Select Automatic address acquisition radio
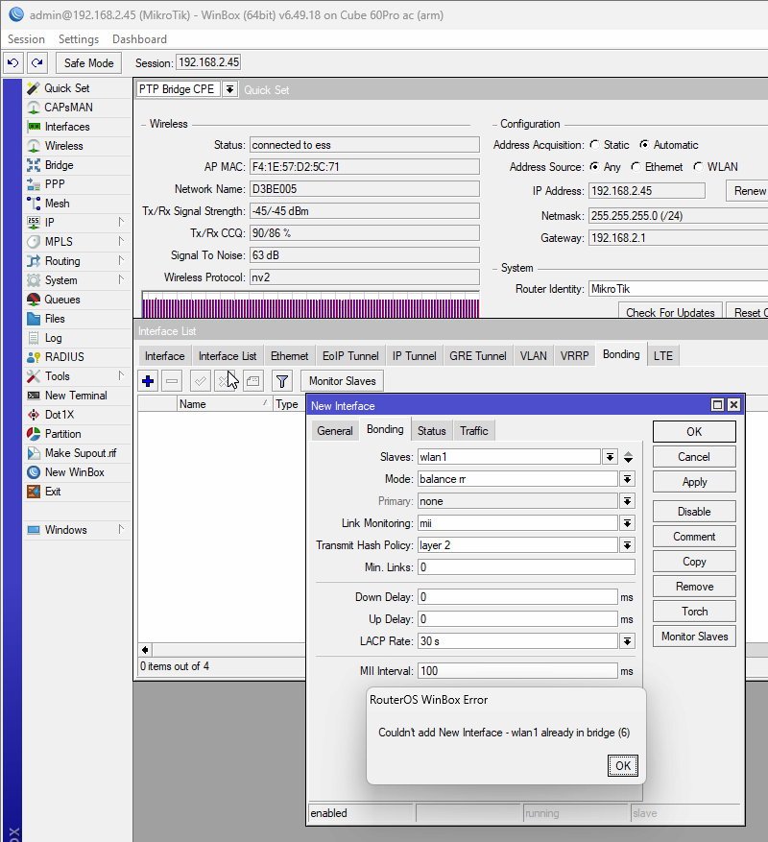768x842 pixels. tap(644, 145)
